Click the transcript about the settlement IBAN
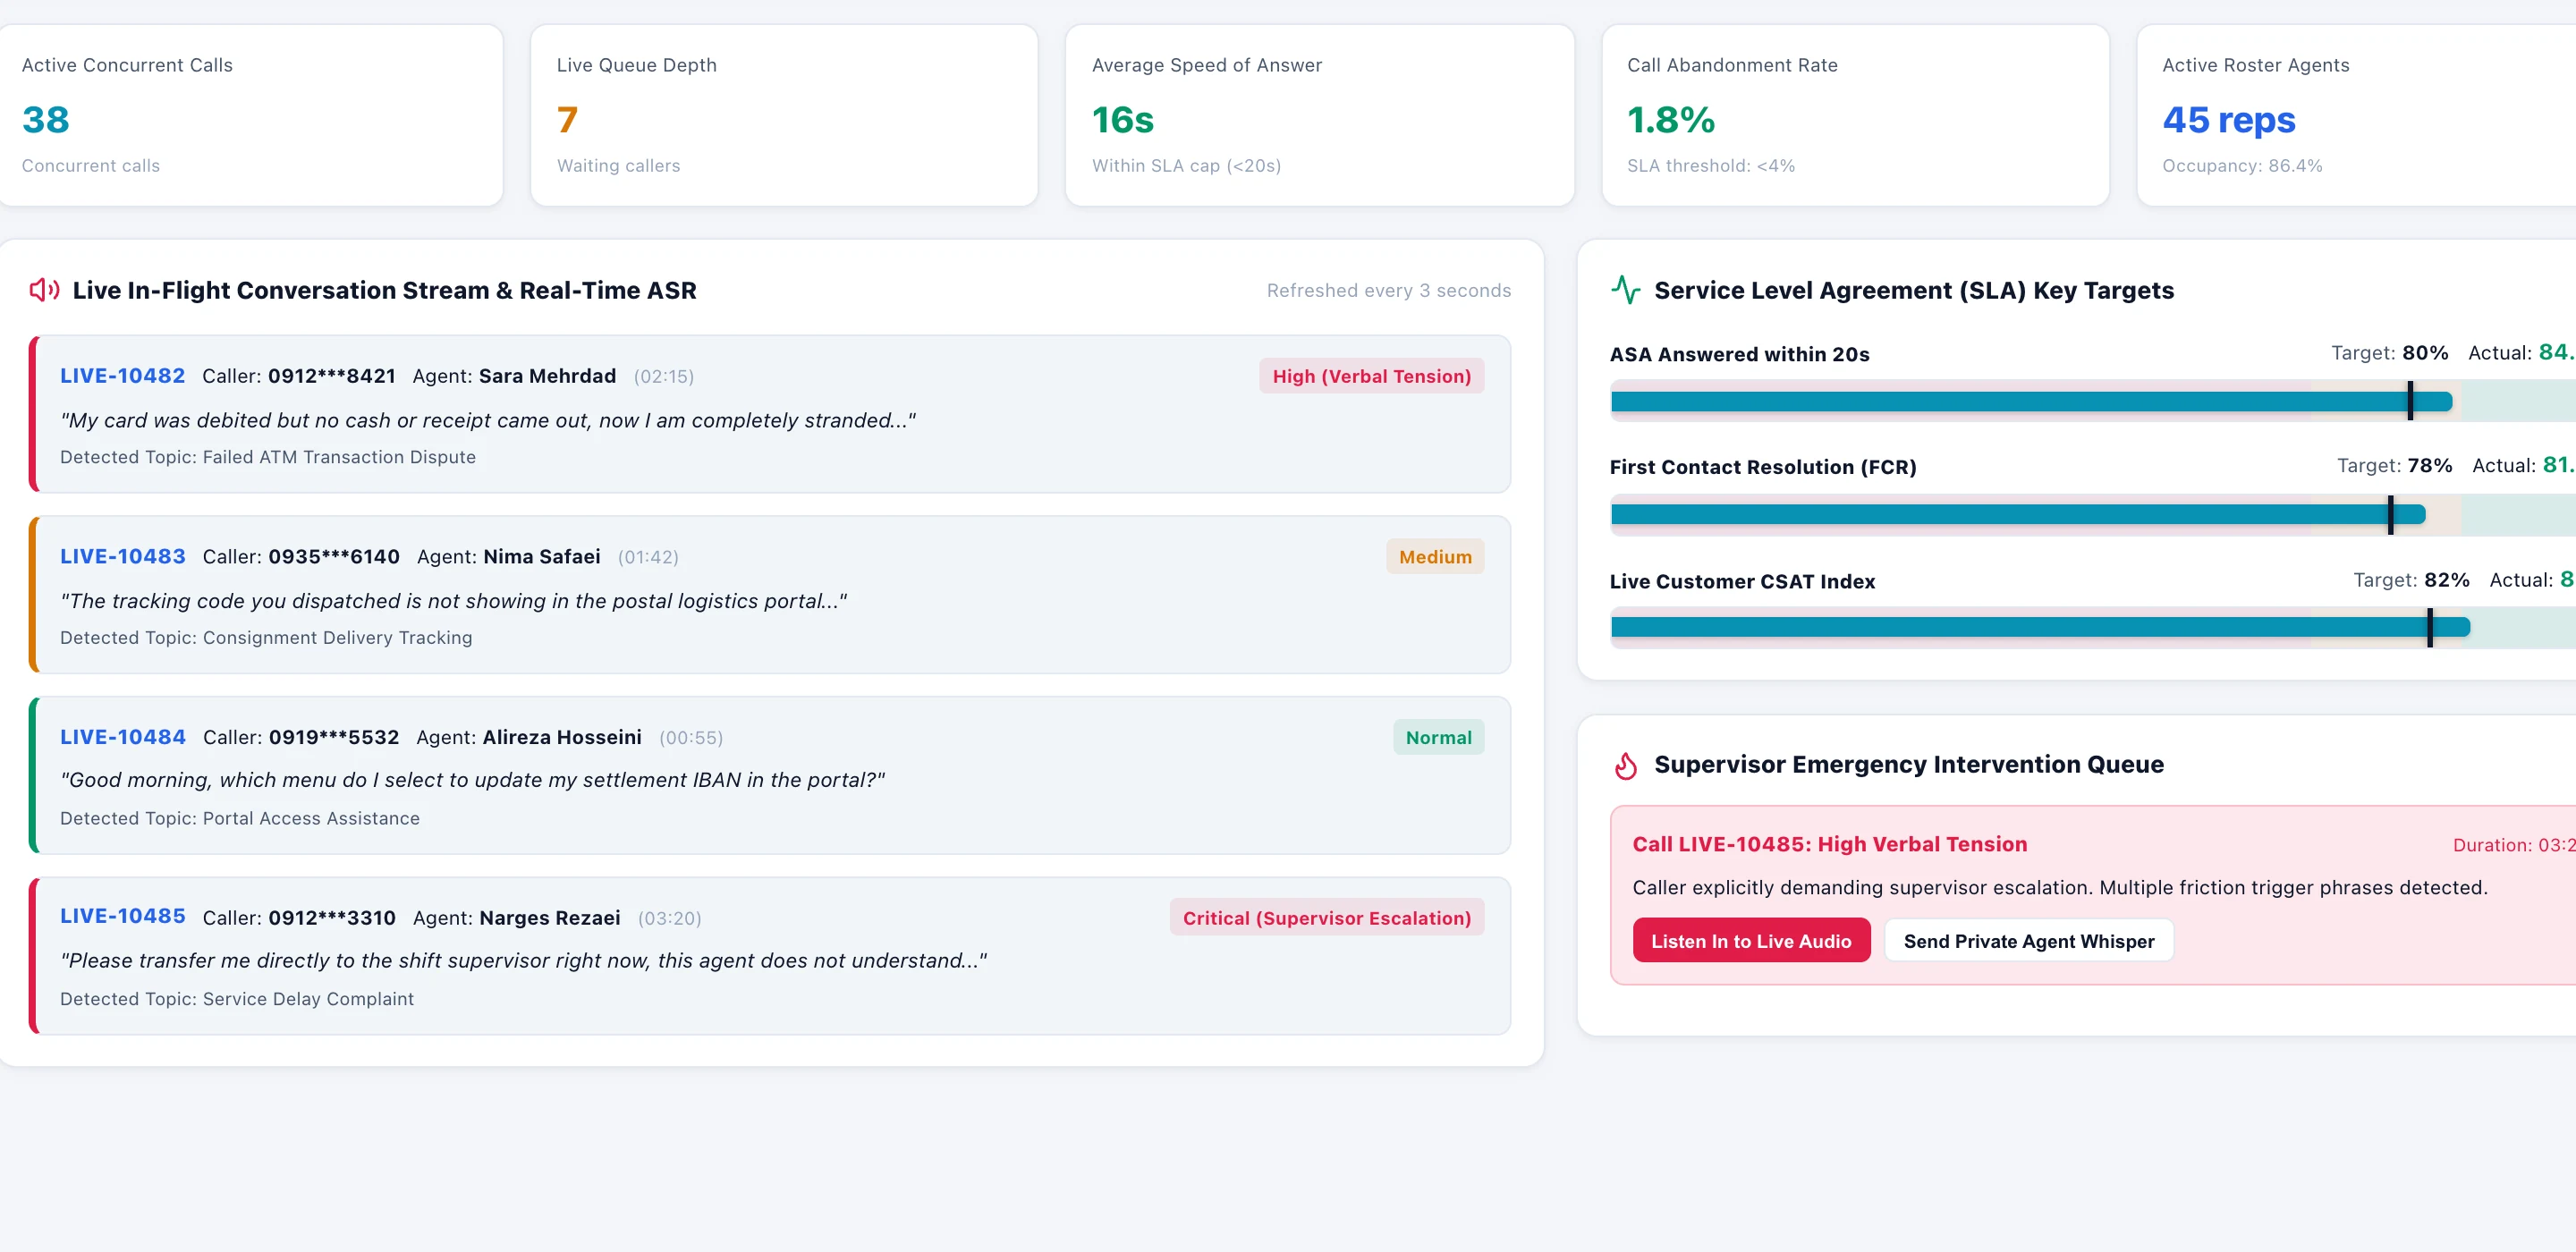This screenshot has width=2576, height=1252. (x=473, y=780)
